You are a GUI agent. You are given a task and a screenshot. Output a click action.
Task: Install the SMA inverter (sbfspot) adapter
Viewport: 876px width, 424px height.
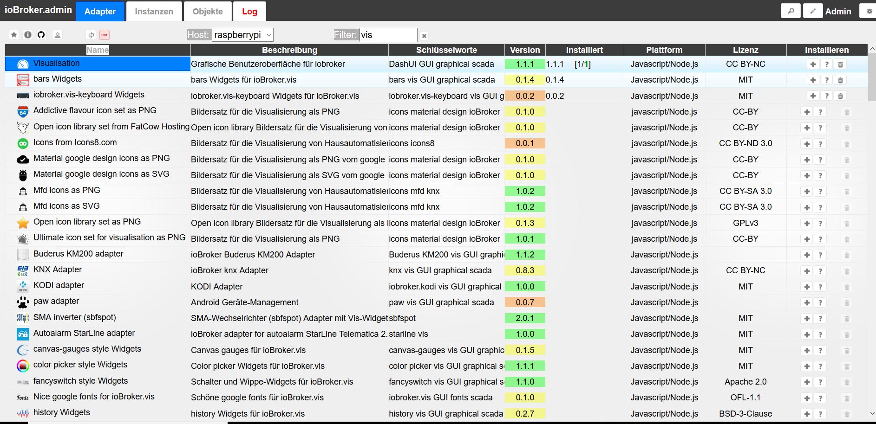click(x=807, y=319)
